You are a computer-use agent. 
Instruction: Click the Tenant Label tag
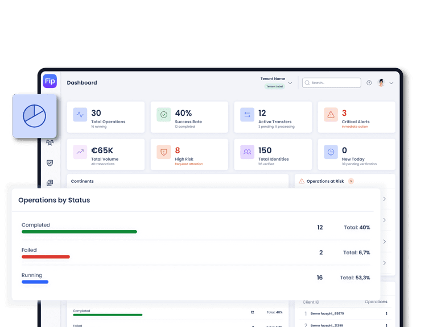[x=274, y=86]
